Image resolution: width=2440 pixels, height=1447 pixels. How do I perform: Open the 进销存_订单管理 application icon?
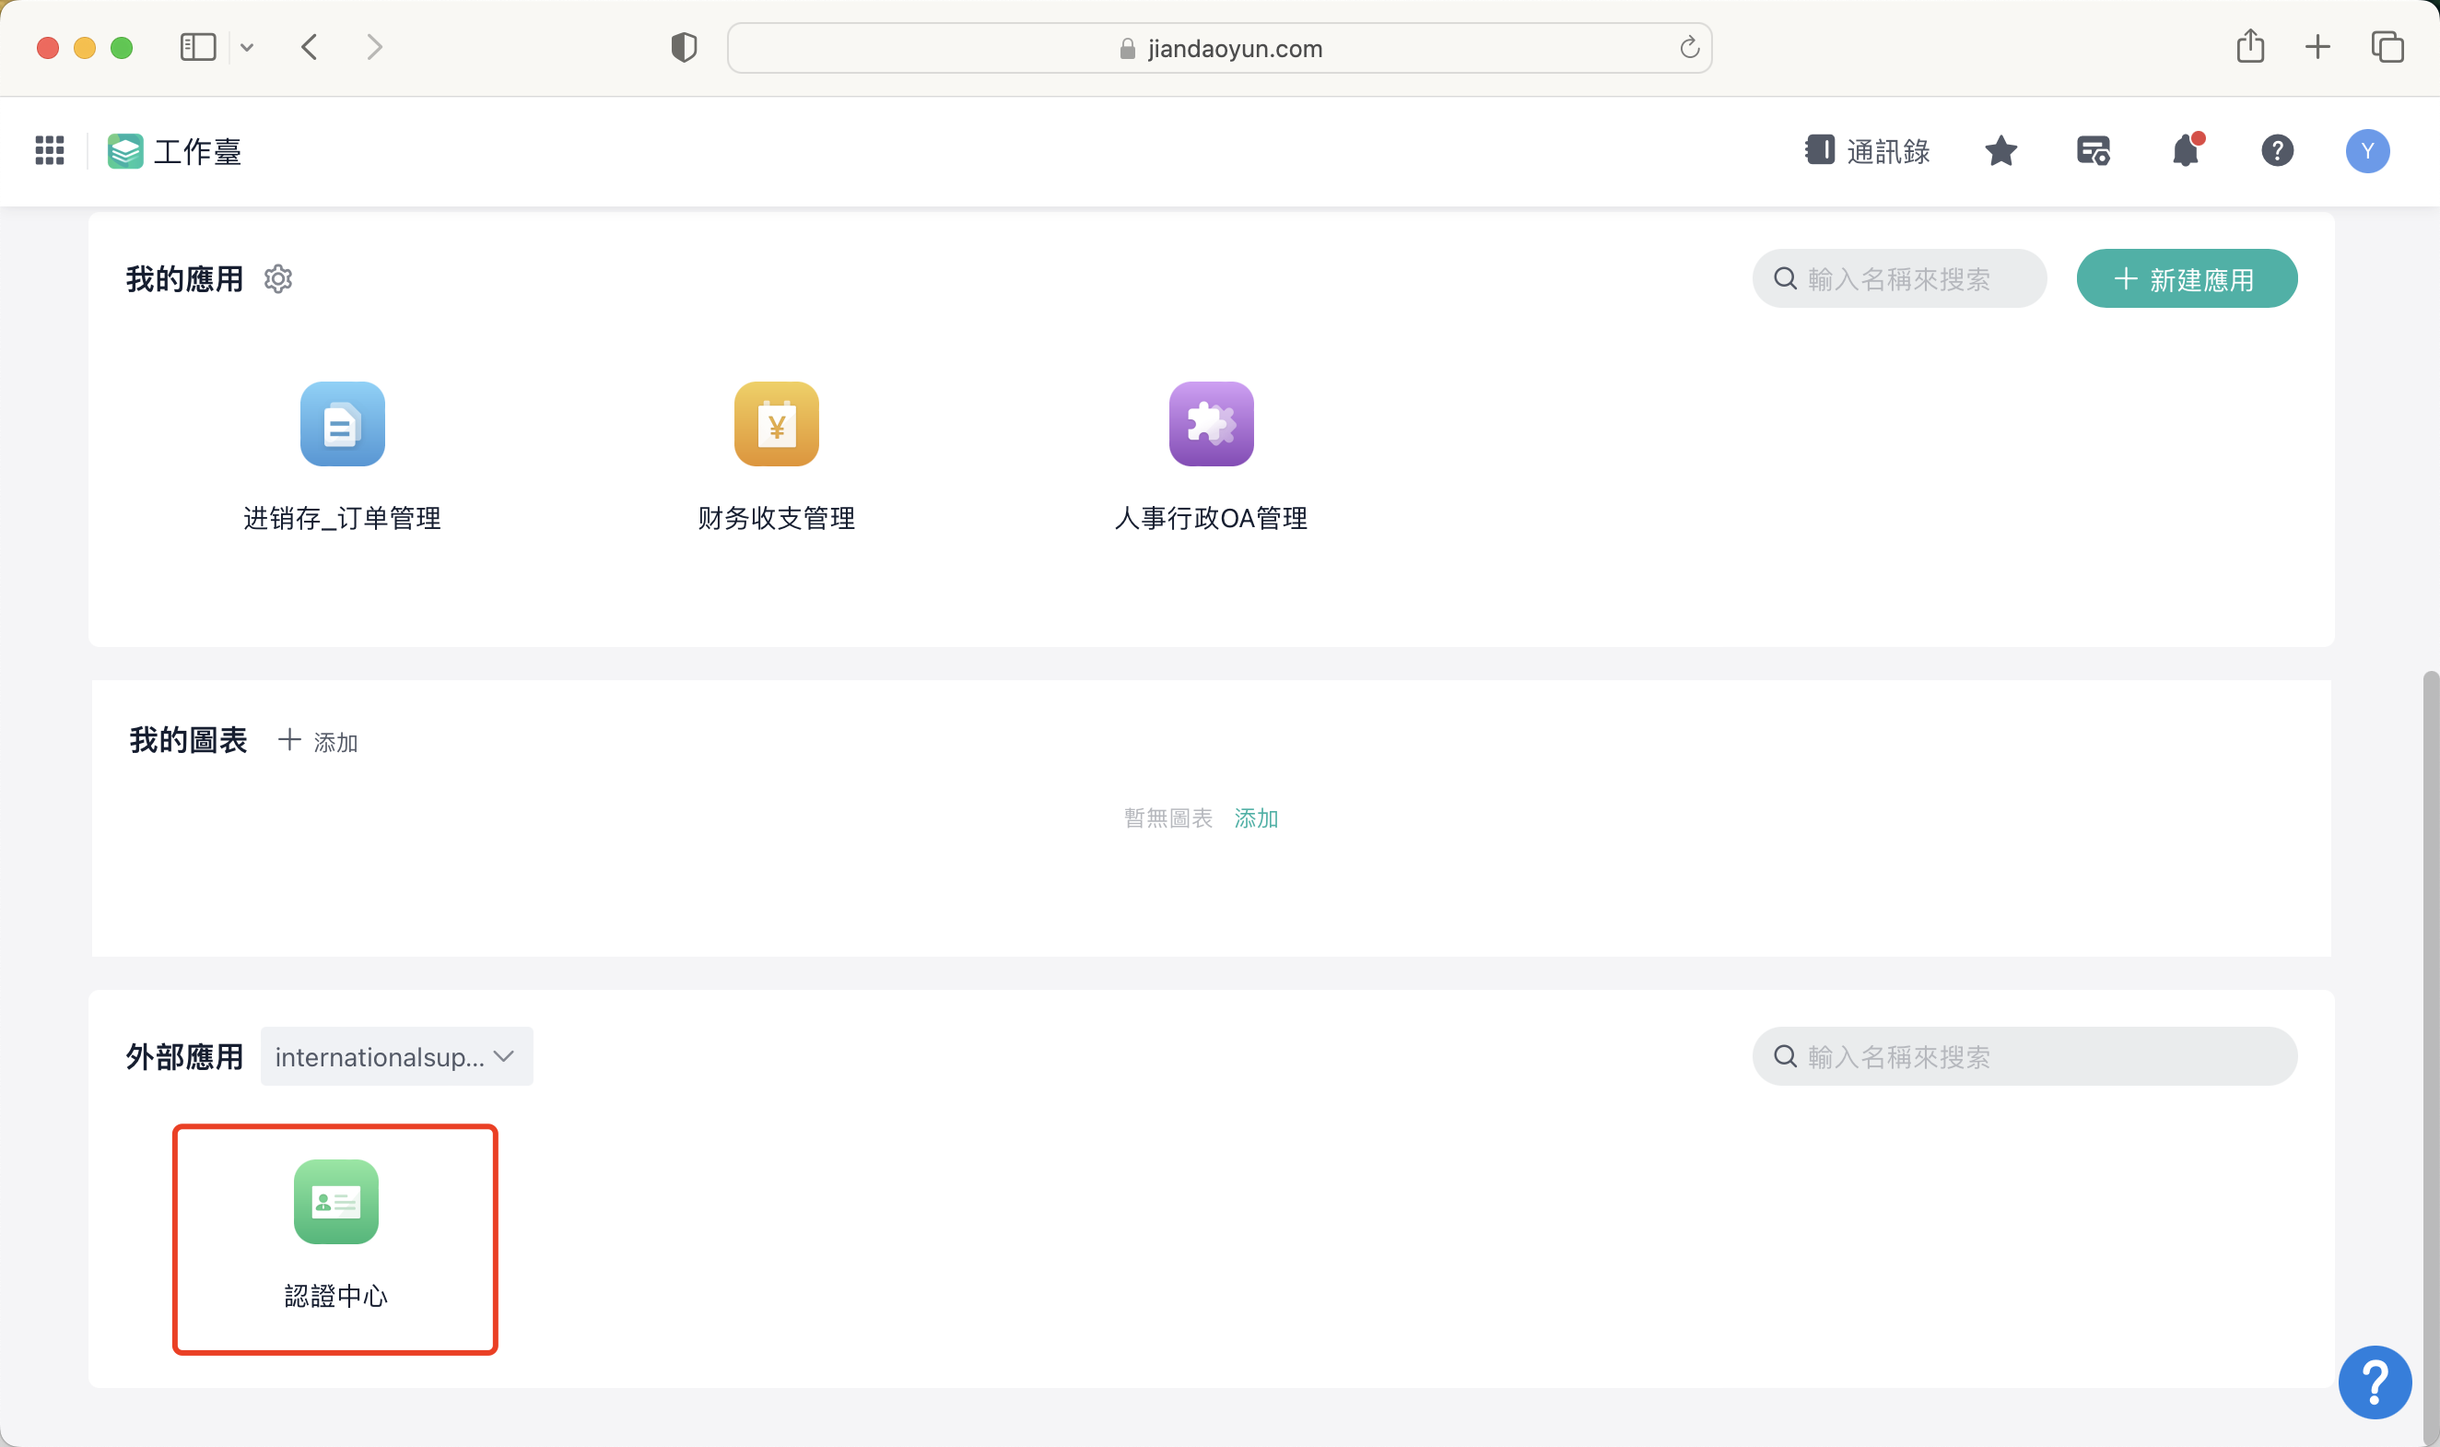click(x=342, y=424)
